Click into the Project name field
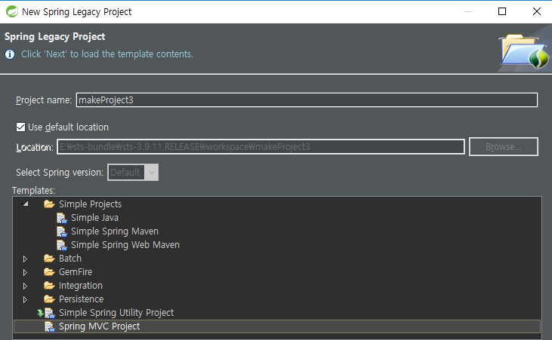Screen dimensions: 552x340 click(307, 100)
